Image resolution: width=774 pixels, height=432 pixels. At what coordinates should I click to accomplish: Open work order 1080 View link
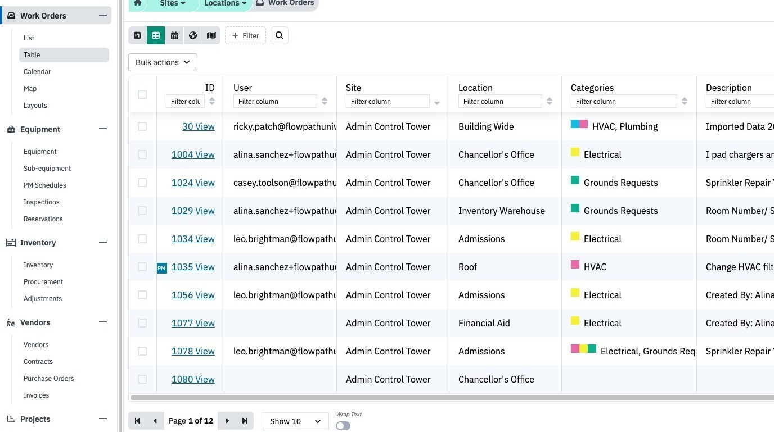(193, 380)
